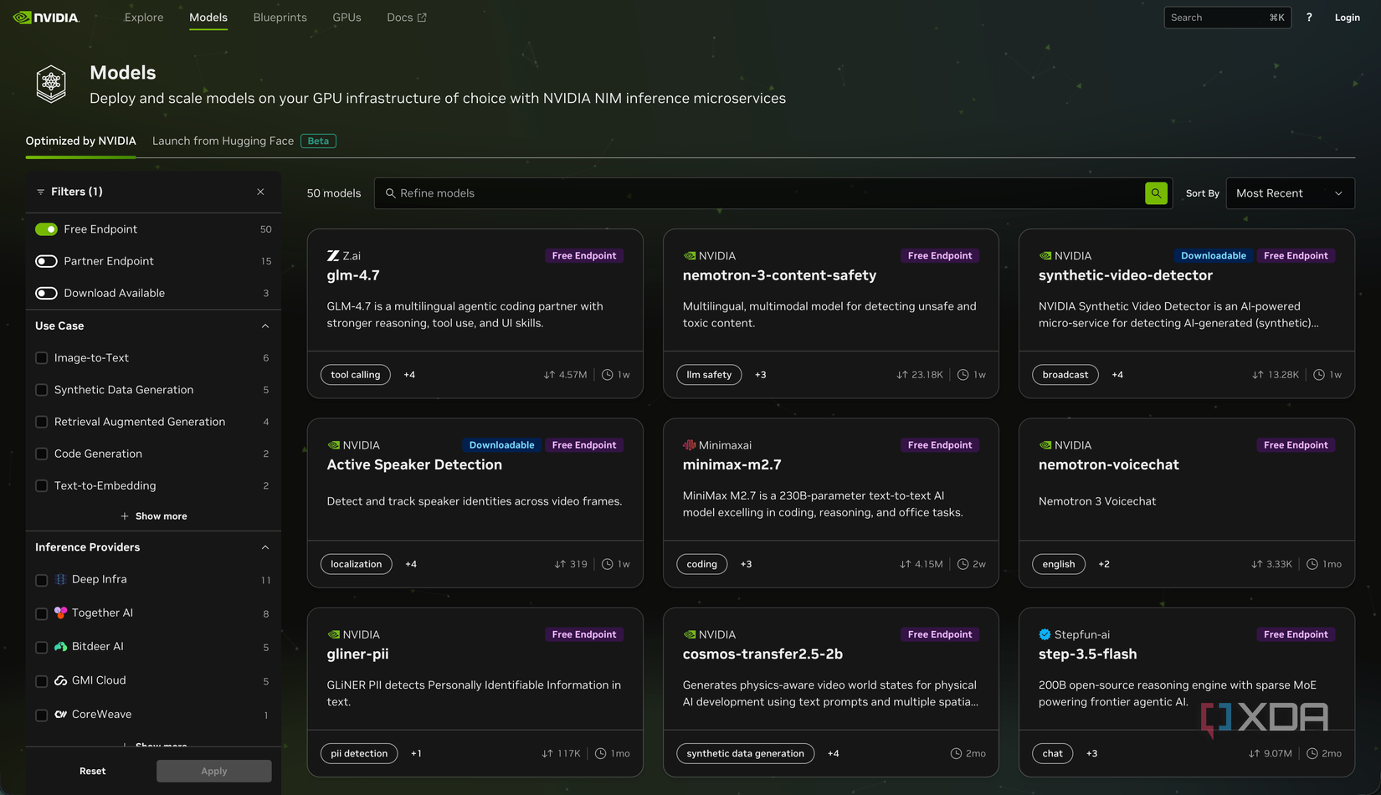
Task: Click Stepfun-ai logo on step-3.5-flash card
Action: (1045, 634)
